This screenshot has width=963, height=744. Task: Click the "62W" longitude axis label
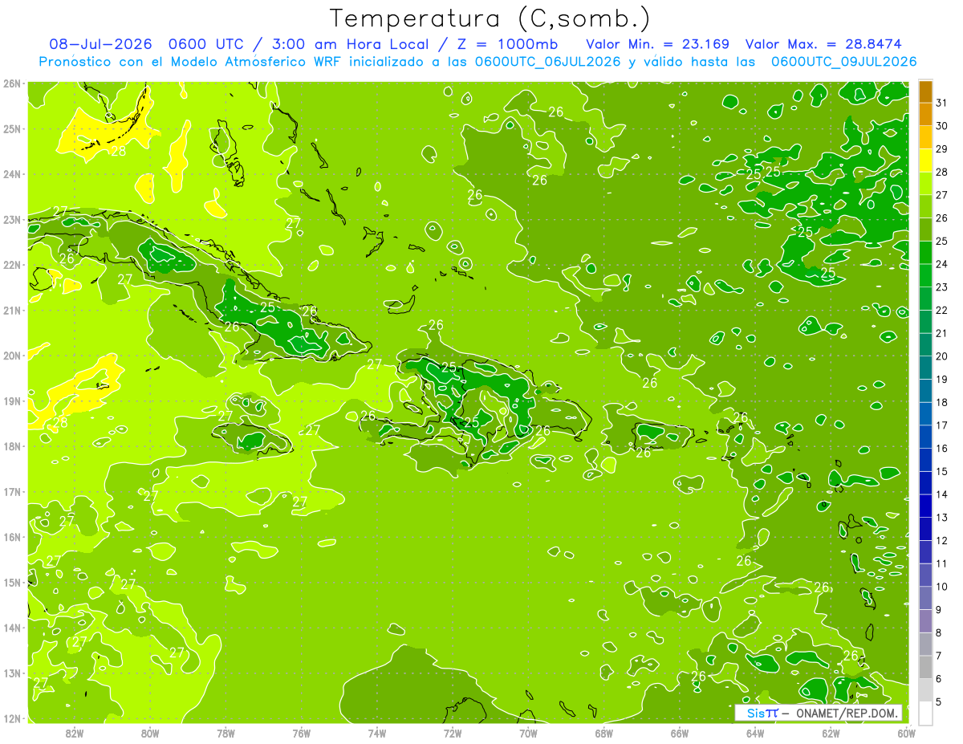[x=831, y=733]
